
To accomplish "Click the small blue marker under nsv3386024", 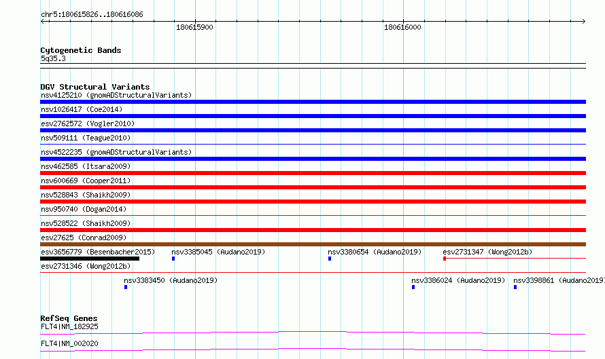I will coord(413,287).
